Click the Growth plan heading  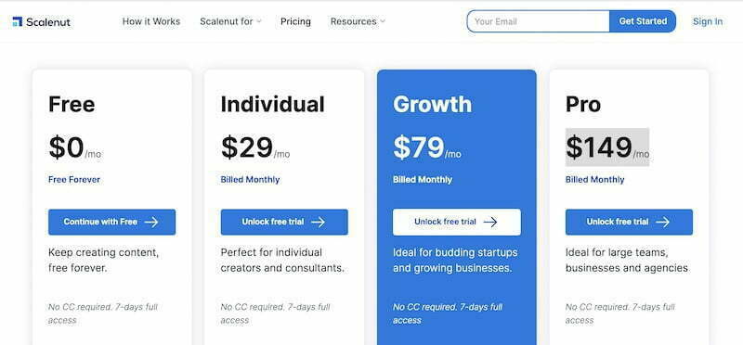(x=432, y=104)
